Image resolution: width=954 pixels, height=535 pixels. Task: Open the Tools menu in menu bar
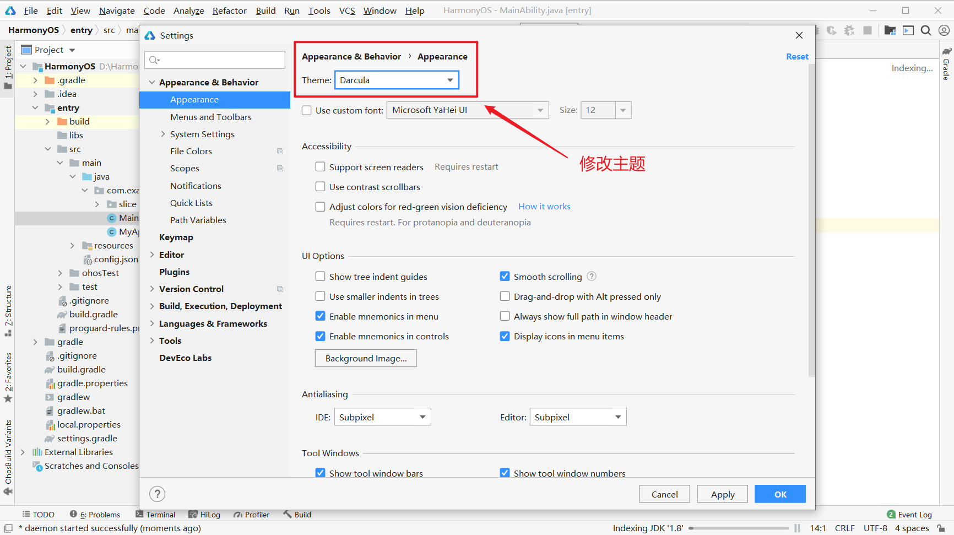(319, 10)
